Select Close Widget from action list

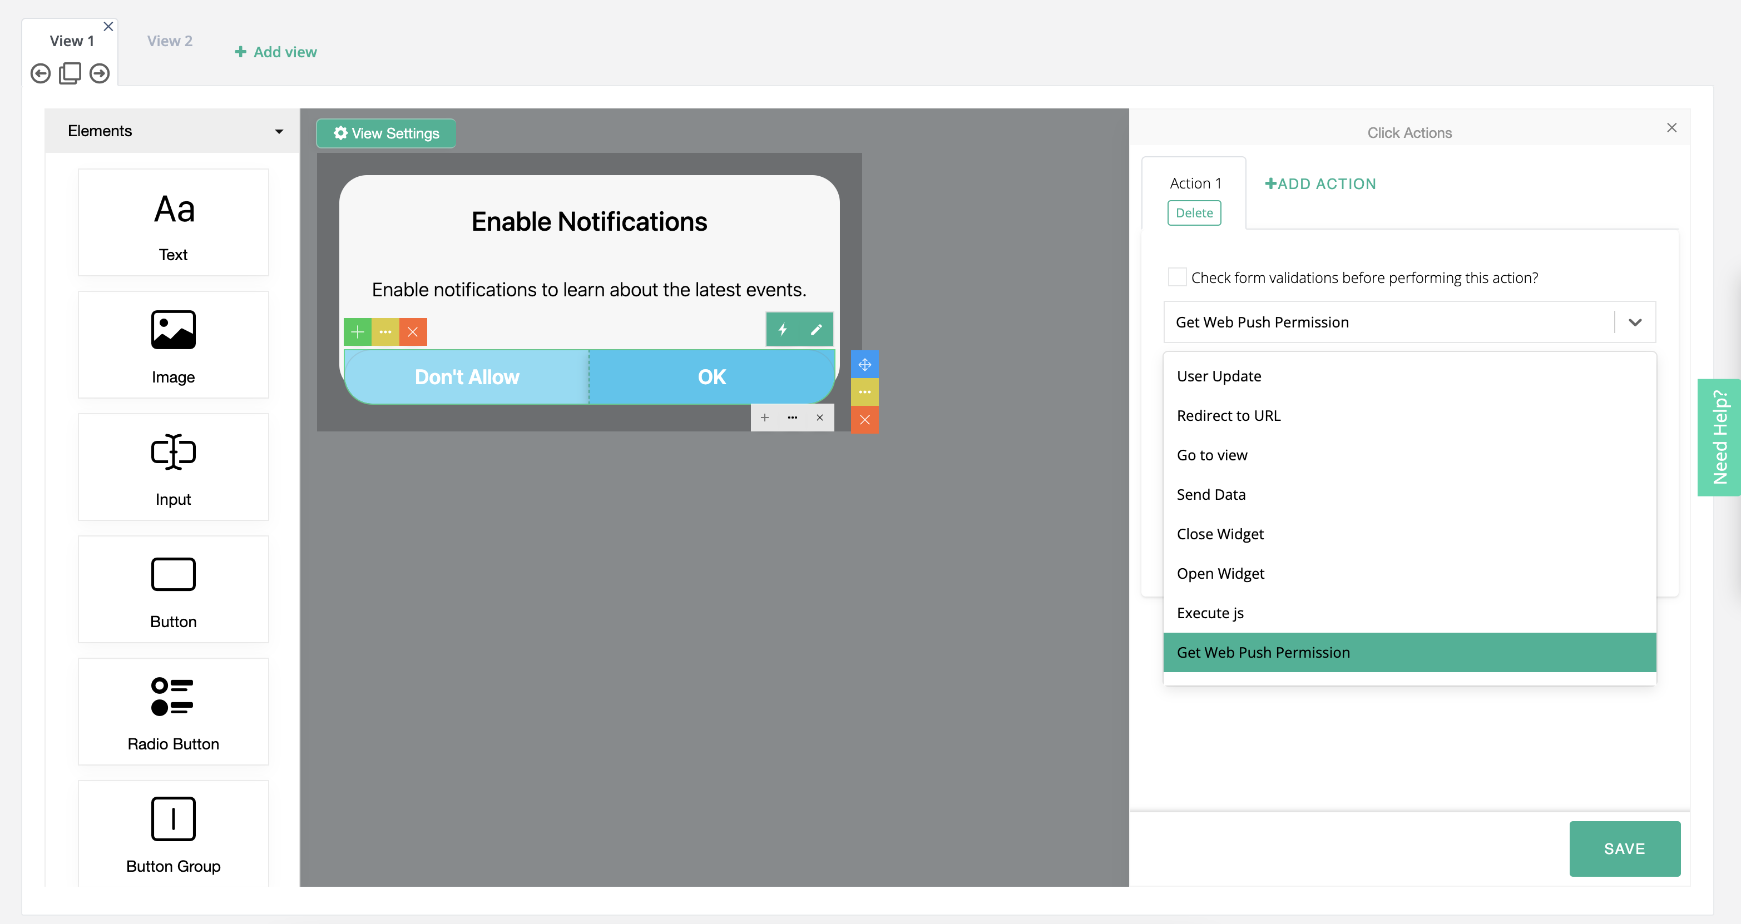(1220, 534)
